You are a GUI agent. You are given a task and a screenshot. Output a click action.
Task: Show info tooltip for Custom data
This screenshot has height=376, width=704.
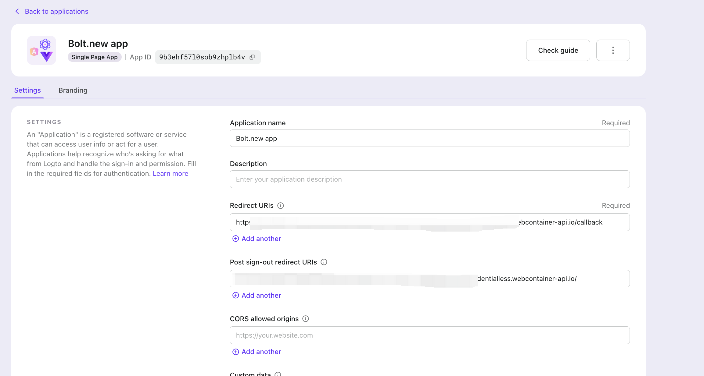(x=278, y=374)
